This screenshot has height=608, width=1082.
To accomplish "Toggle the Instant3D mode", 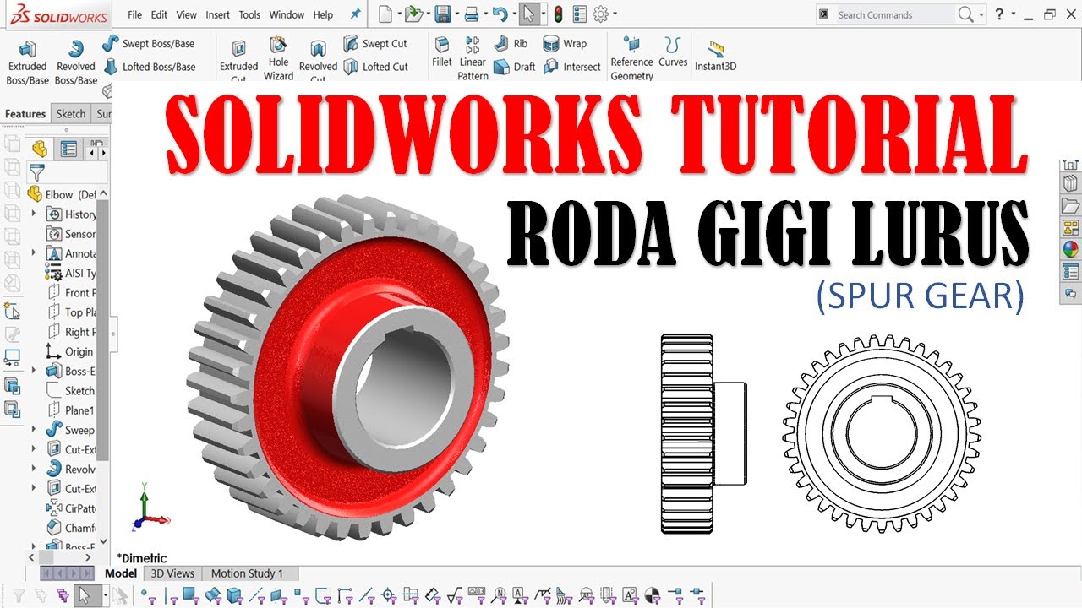I will 714,56.
